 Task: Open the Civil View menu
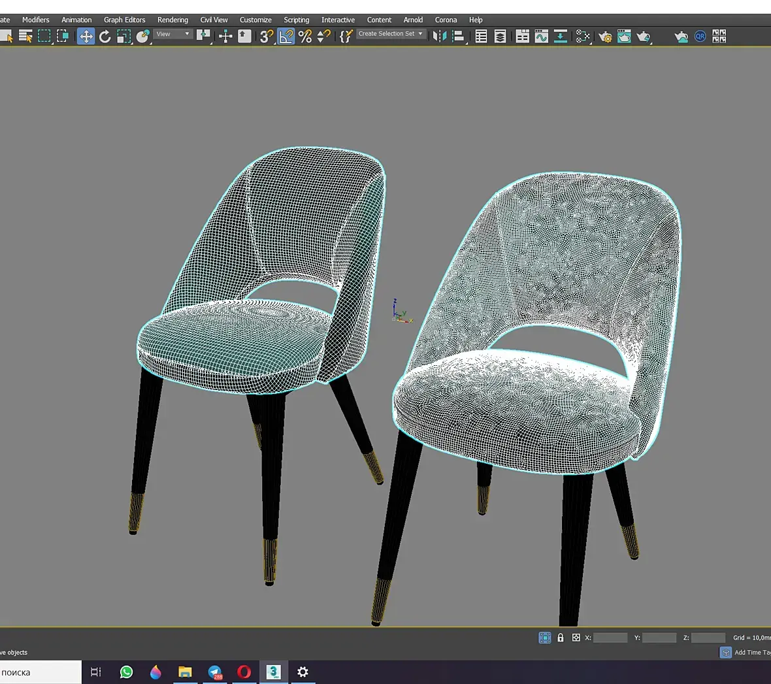pyautogui.click(x=214, y=20)
